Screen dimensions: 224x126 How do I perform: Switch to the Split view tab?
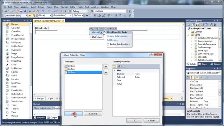point(50,99)
